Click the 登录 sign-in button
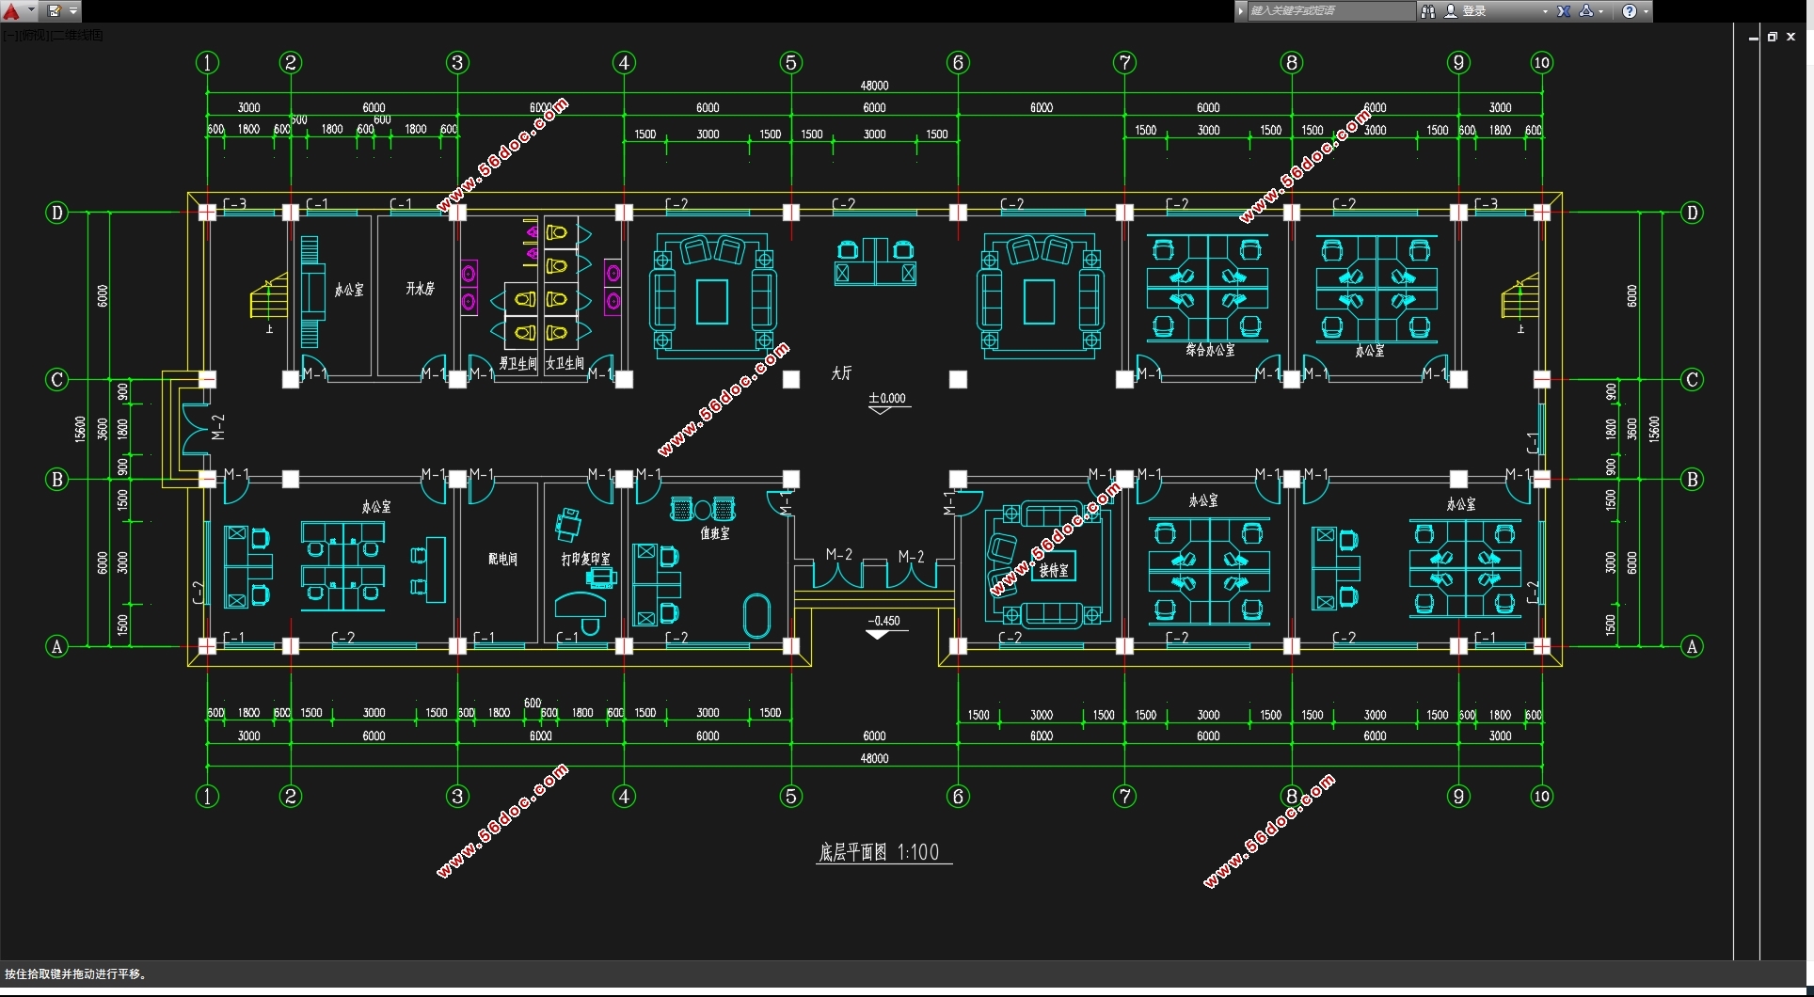The image size is (1814, 997). [1474, 11]
